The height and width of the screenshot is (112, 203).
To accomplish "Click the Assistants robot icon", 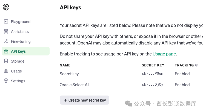I will pyautogui.click(x=6, y=32).
